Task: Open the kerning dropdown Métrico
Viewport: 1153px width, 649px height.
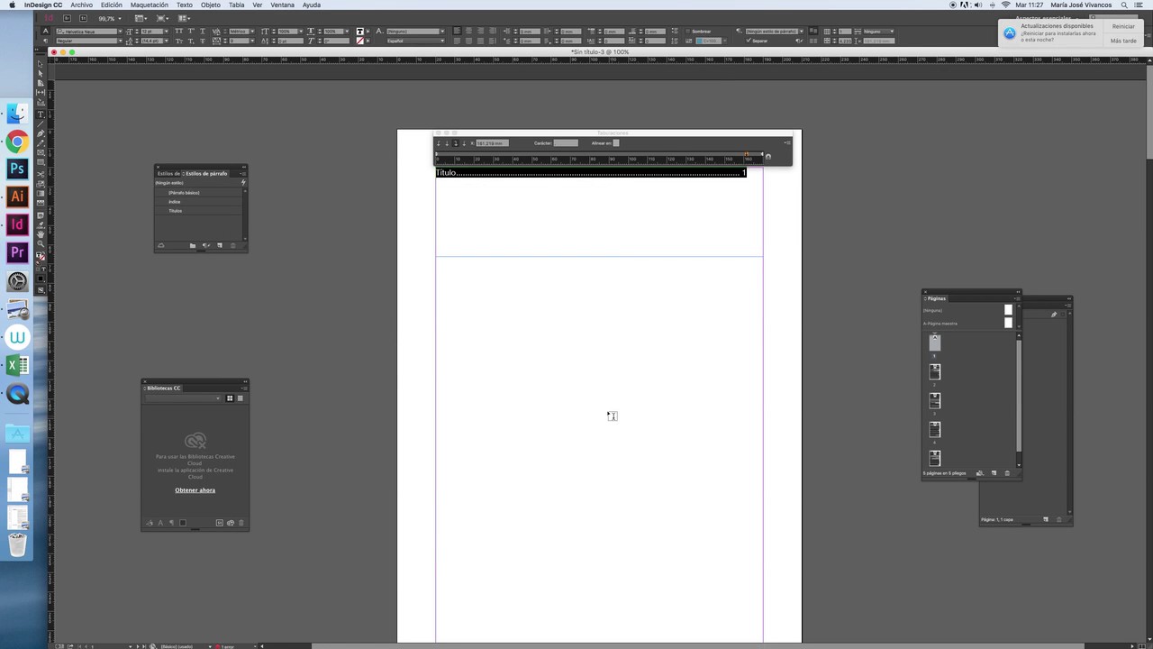Action: 253,32
